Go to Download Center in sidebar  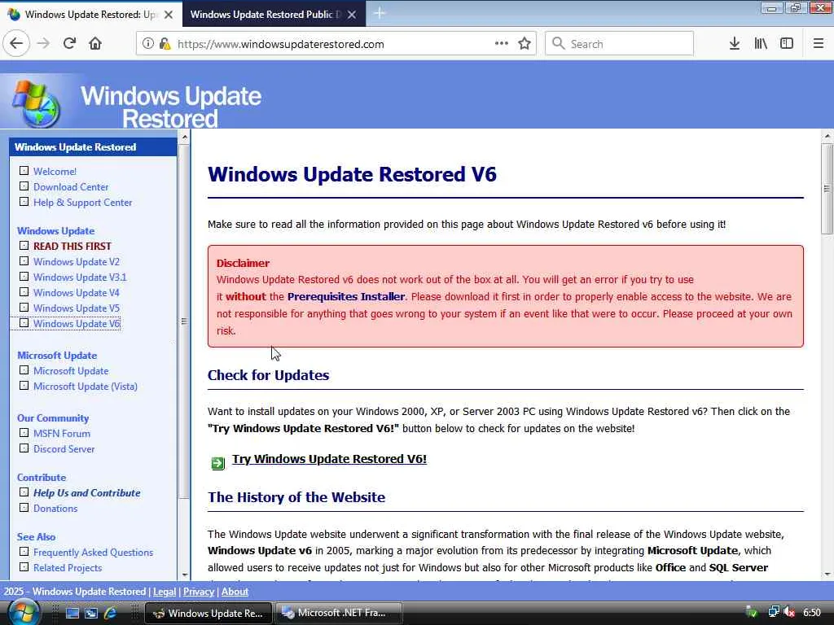click(71, 186)
